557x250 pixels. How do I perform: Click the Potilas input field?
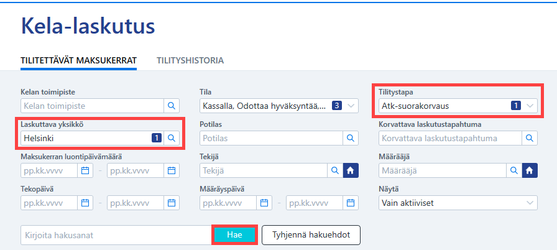point(272,138)
